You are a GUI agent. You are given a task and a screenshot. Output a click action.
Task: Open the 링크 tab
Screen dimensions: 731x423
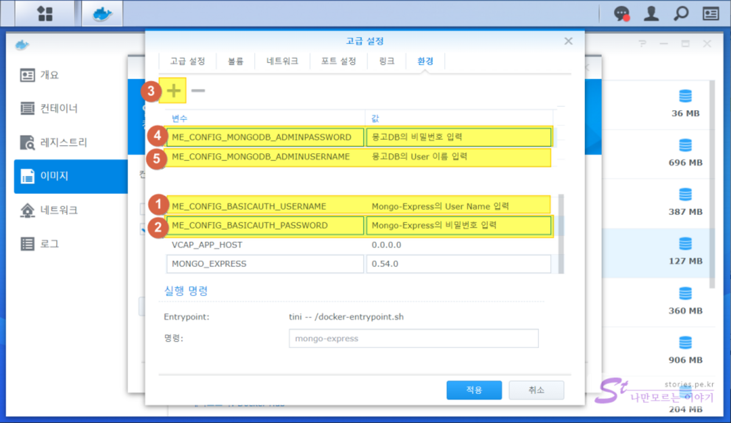tap(387, 61)
